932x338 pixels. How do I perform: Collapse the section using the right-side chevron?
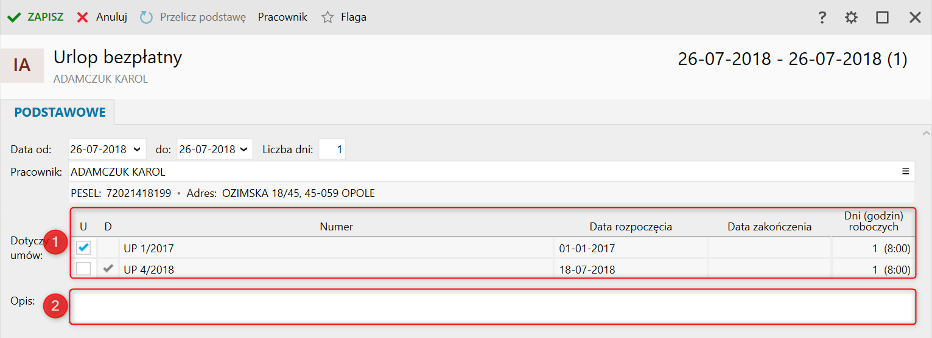click(926, 133)
